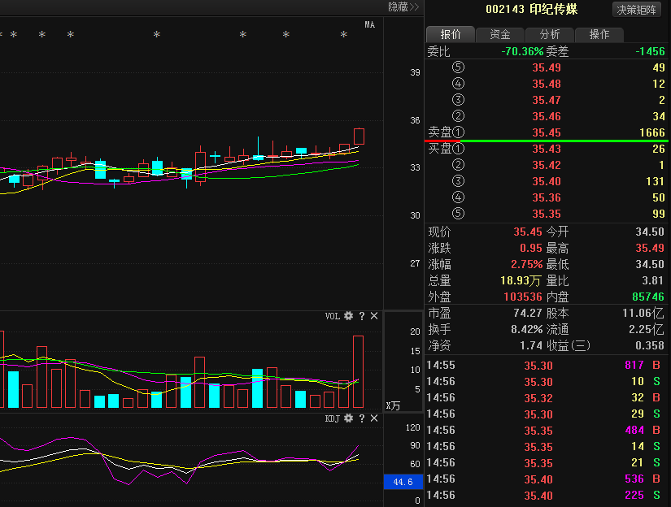Select sell level ④ price 35.48
This screenshot has width=671, height=507.
[x=547, y=84]
